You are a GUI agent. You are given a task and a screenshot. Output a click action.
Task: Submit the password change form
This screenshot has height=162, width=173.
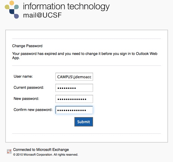coord(84,122)
